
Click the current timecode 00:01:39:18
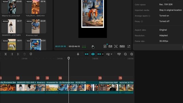point(60,46)
